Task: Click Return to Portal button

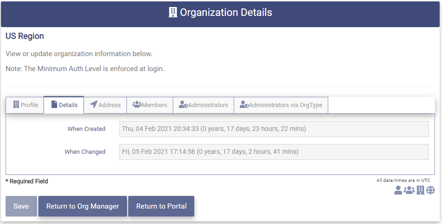Action: pos(161,206)
